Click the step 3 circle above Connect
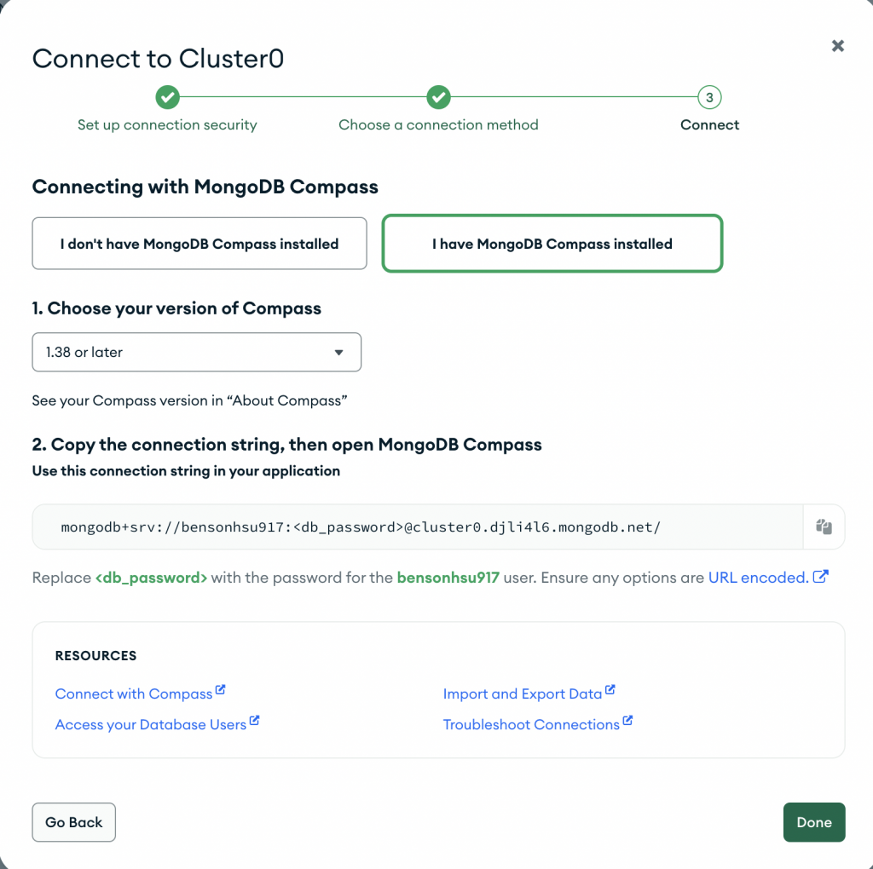873x869 pixels. pos(709,97)
